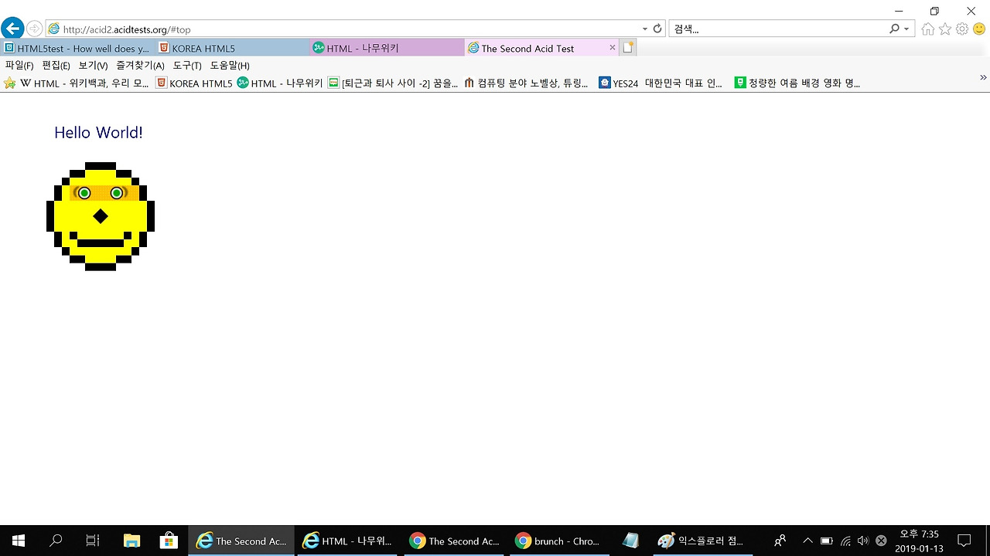Viewport: 990px width, 556px height.
Task: Open the Favorites star icon
Action: tap(944, 29)
